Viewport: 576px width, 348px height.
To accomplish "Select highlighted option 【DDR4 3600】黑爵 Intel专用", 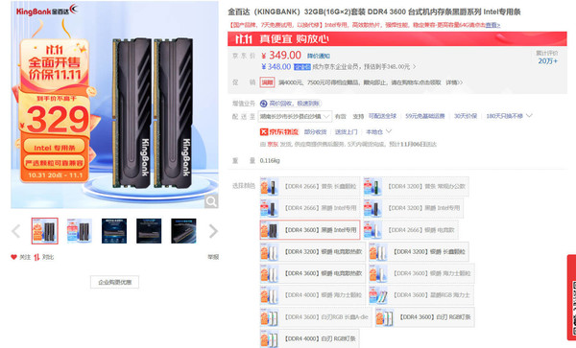I will [310, 230].
